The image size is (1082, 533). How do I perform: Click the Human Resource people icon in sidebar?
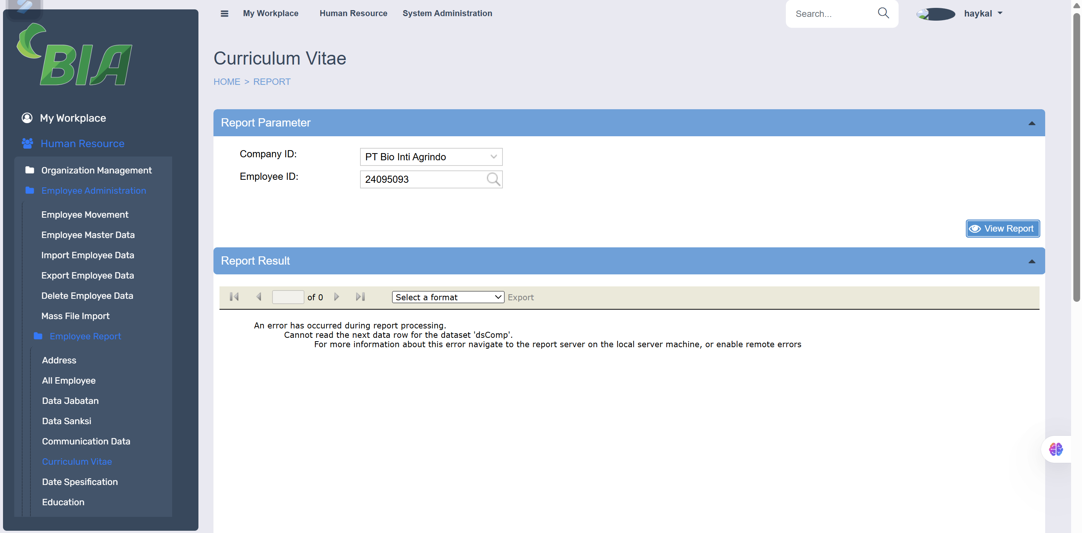pyautogui.click(x=27, y=143)
